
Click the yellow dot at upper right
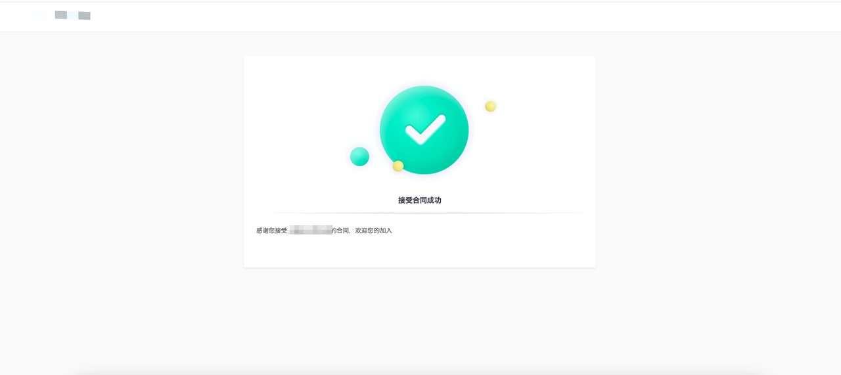490,106
